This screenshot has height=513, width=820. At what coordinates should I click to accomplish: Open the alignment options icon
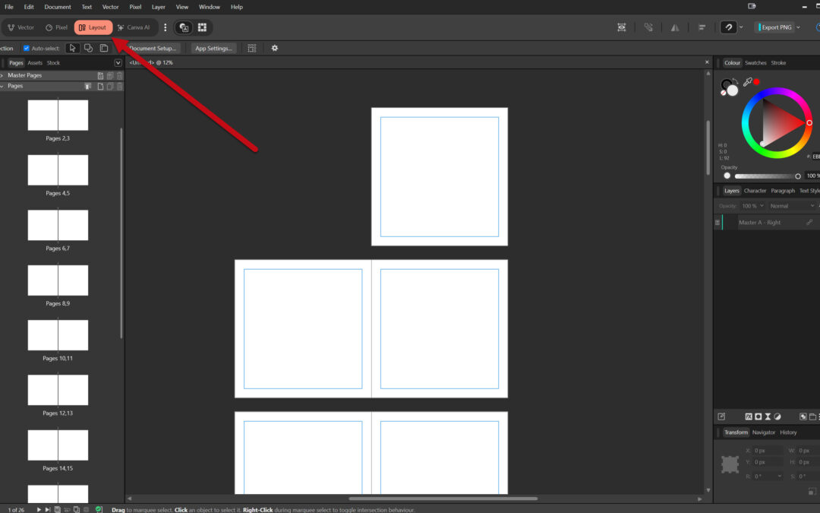(x=702, y=27)
